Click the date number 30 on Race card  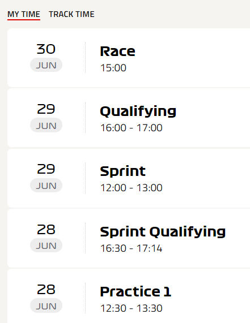pyautogui.click(x=46, y=49)
